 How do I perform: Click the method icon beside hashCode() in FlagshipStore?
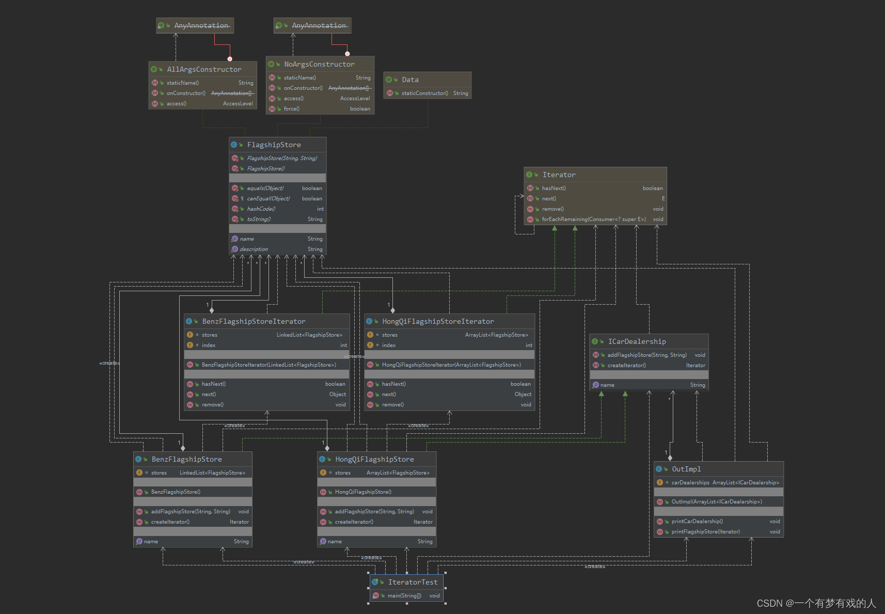[x=235, y=209]
